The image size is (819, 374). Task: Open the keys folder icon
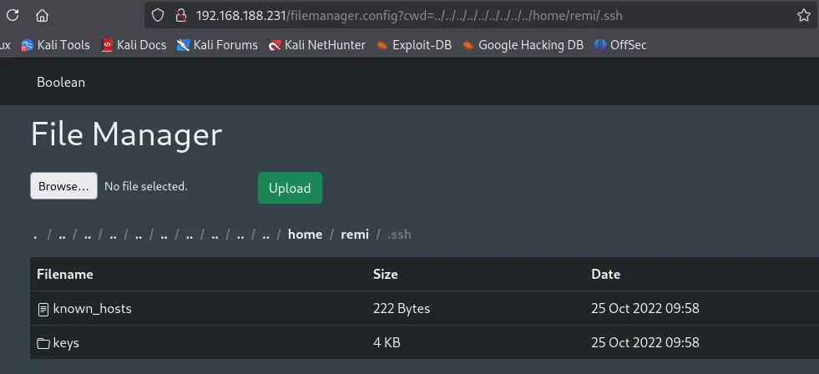[43, 343]
